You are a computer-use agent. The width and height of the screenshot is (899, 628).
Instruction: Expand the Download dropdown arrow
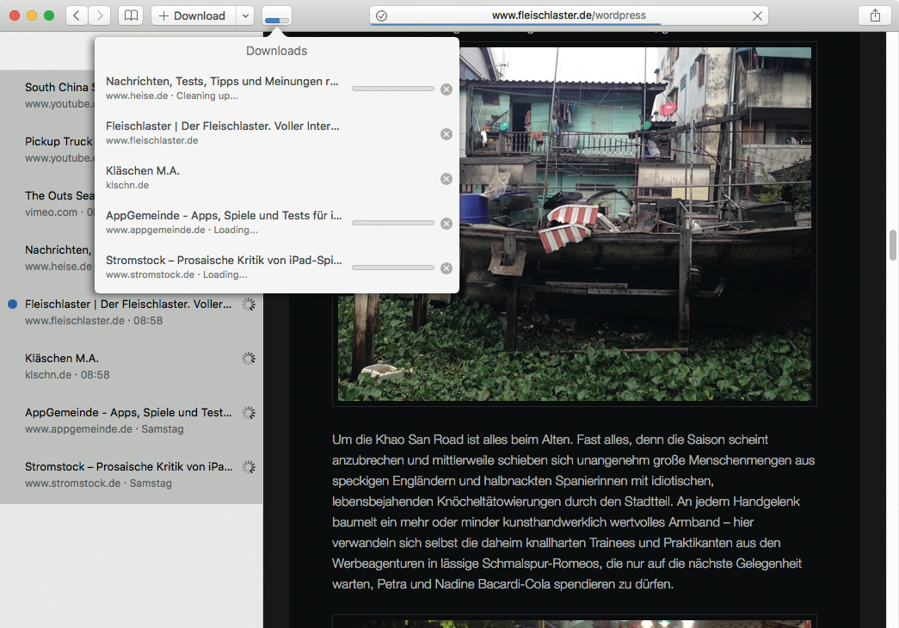(245, 15)
